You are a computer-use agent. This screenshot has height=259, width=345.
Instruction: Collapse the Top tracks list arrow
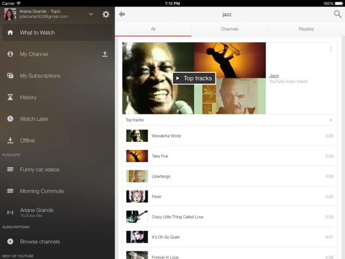tap(330, 120)
